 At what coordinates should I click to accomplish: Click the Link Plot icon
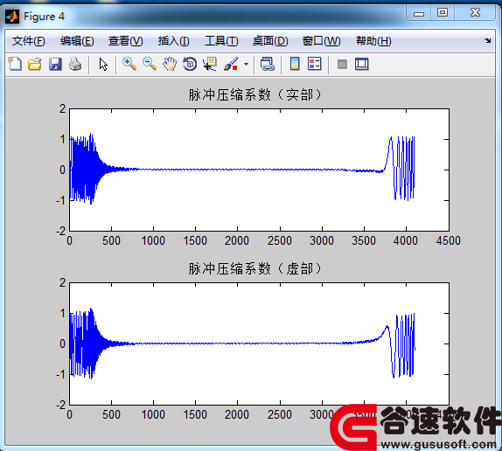pyautogui.click(x=268, y=64)
